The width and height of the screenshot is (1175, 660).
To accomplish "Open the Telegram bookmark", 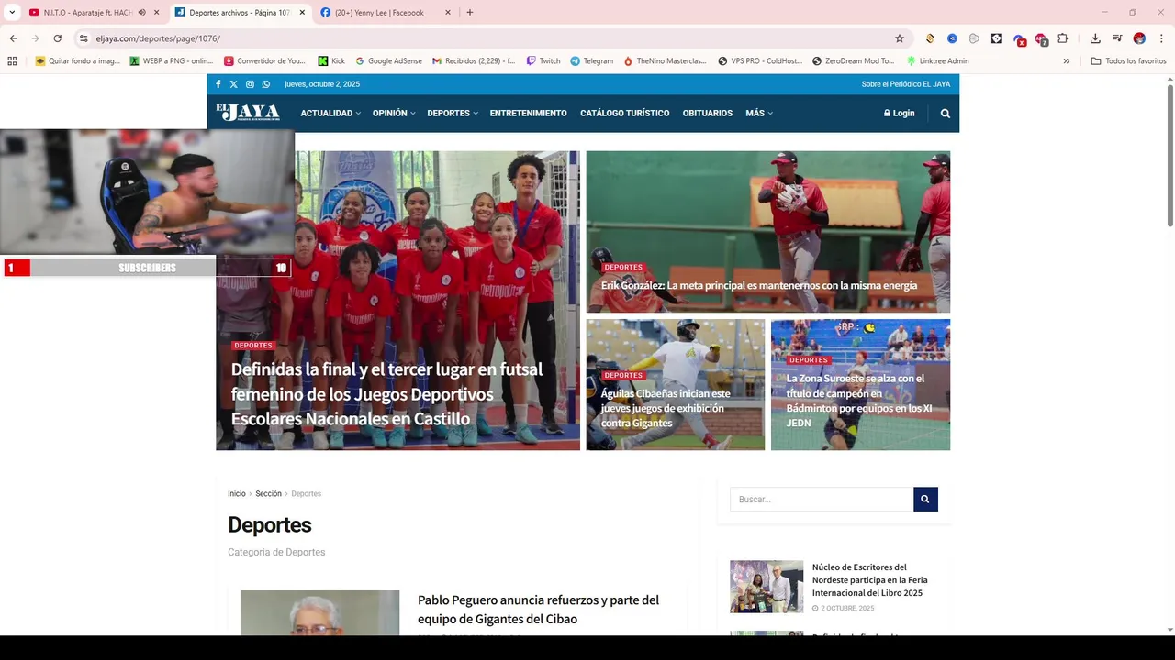I will (591, 61).
